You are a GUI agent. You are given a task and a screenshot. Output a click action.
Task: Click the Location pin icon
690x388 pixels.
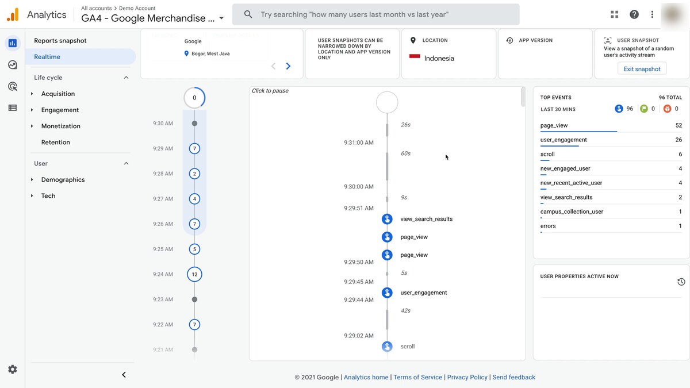(x=413, y=40)
